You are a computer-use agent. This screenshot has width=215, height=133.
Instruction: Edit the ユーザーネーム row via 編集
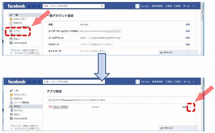pos(188,31)
